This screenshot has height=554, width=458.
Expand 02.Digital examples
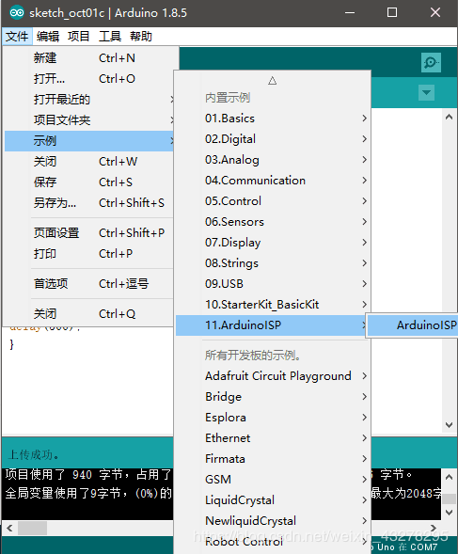[273, 139]
